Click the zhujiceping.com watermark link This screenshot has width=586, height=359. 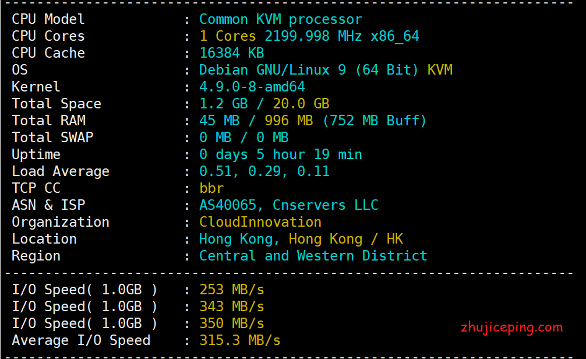pos(511,327)
